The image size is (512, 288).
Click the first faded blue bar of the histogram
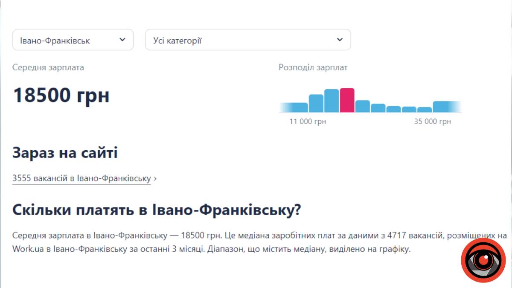[294, 108]
